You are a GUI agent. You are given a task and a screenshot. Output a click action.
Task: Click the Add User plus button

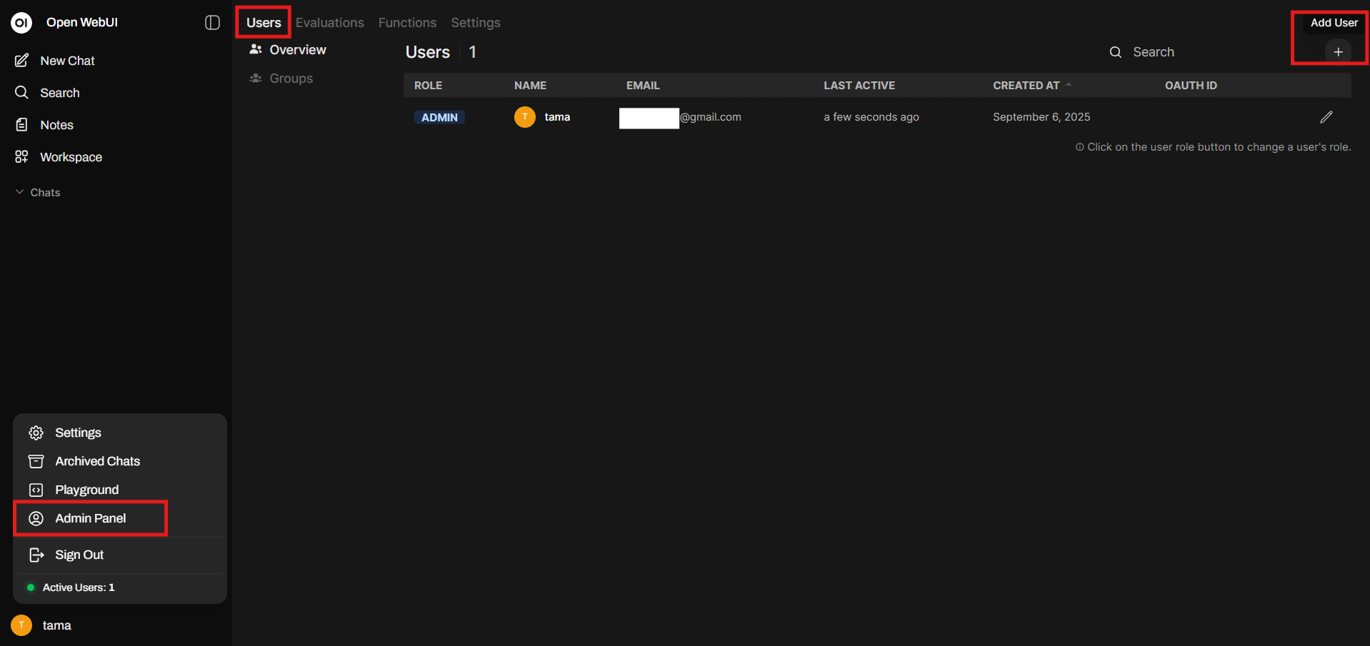click(1339, 51)
